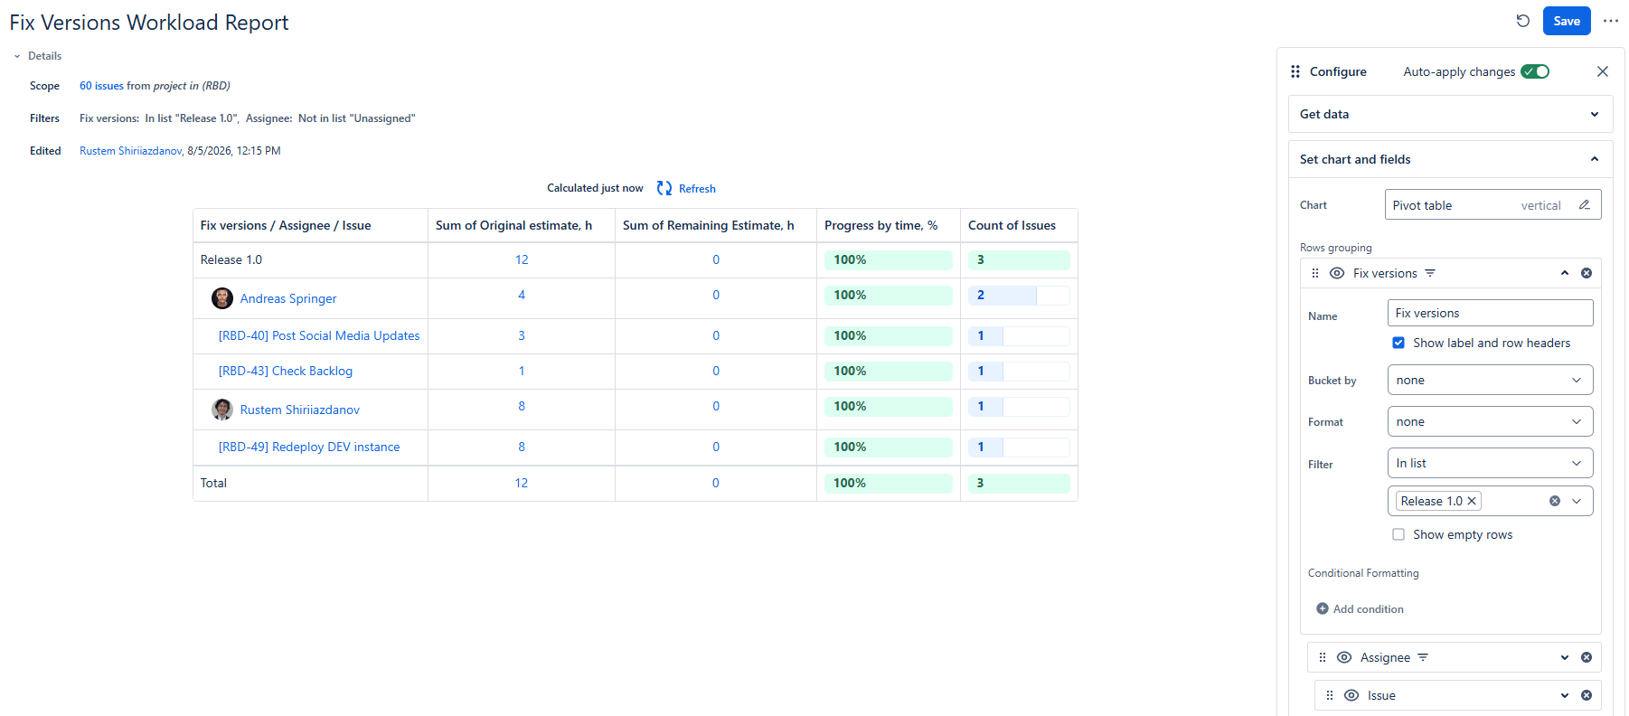Clear the filter values with circle-x icon
This screenshot has height=716, width=1629.
(1555, 501)
